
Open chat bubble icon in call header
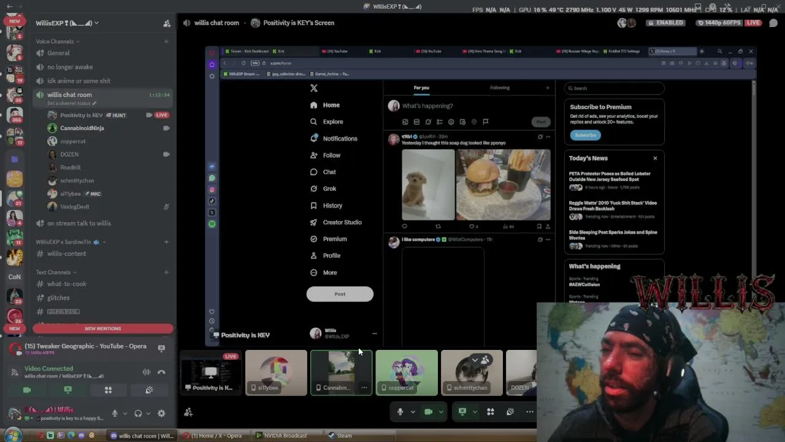[x=773, y=23]
